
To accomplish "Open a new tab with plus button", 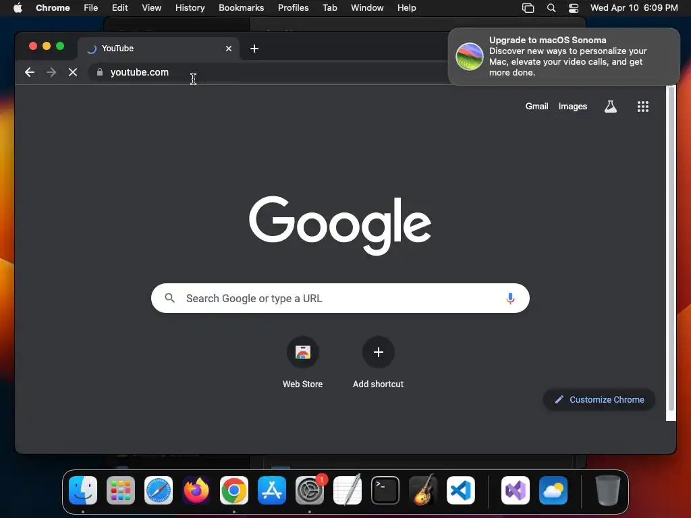I will (x=254, y=49).
